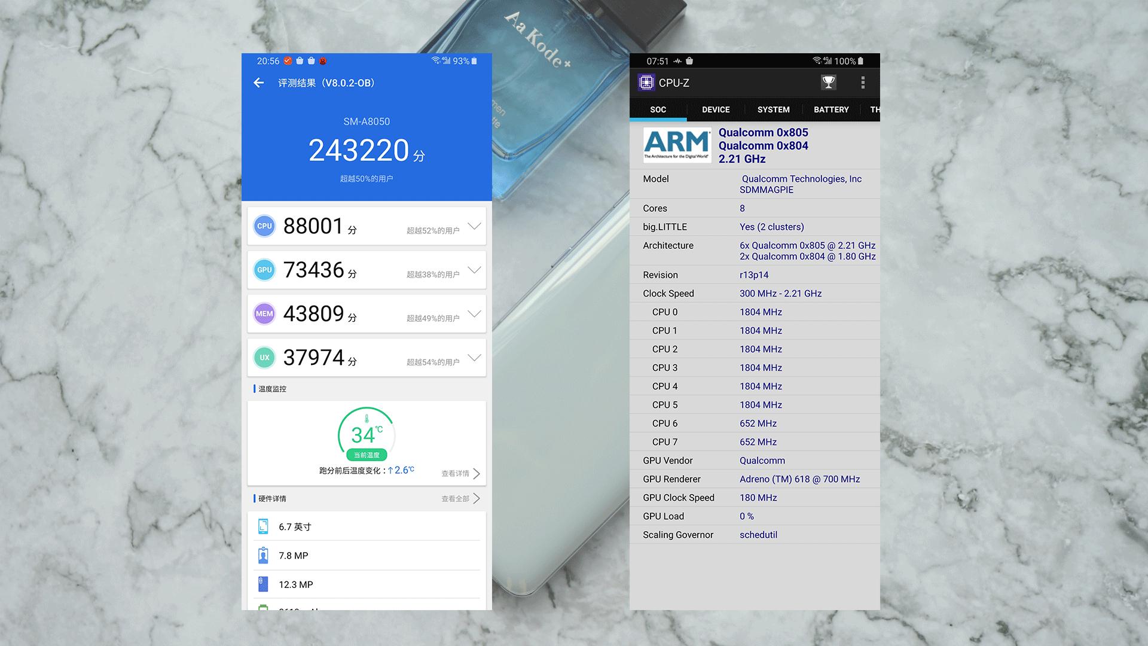Screen dimensions: 1148x646
Task: Click the GPU Vendor Qualcomm value
Action: pos(762,461)
